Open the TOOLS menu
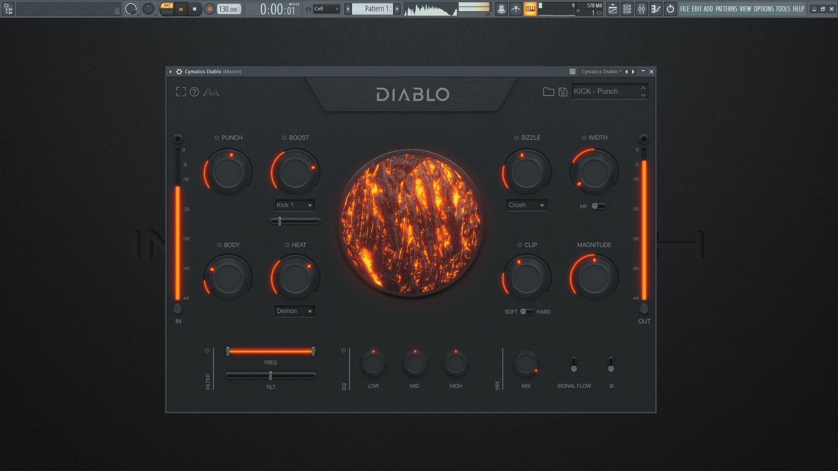 coord(783,9)
